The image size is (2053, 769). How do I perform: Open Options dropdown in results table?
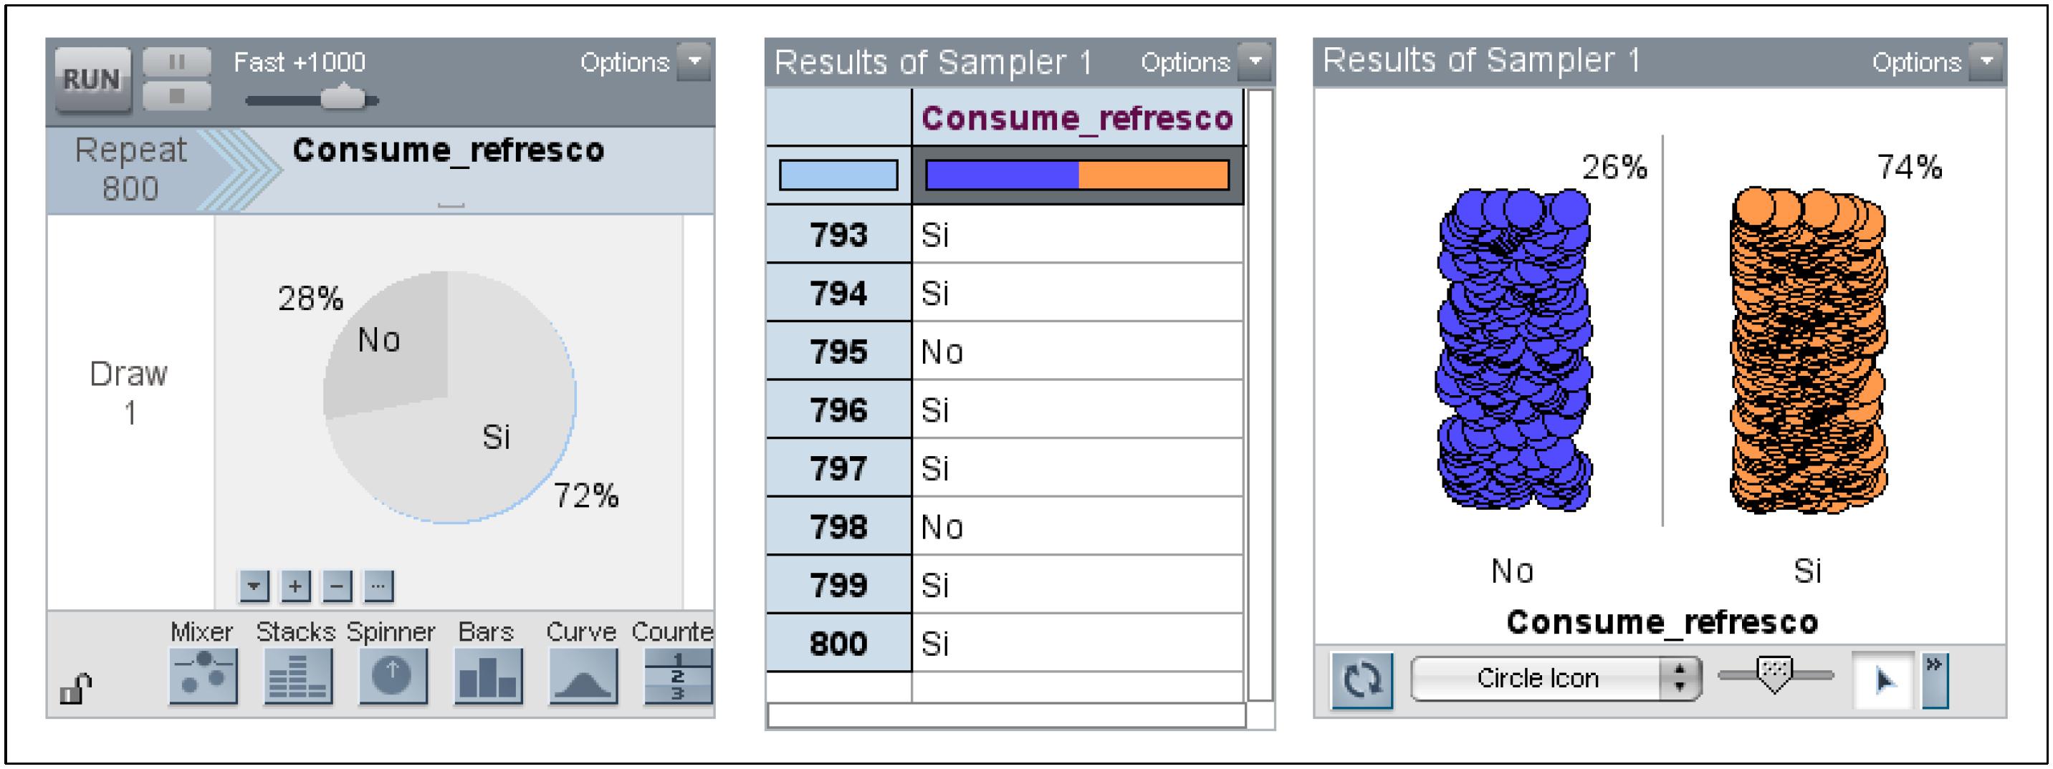pyautogui.click(x=1255, y=62)
